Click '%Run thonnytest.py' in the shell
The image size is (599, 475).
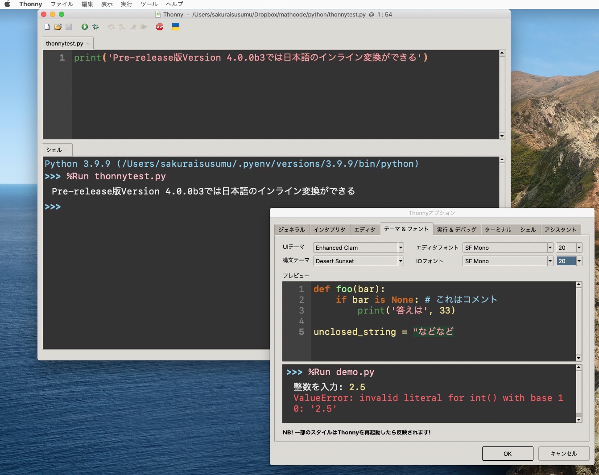(x=116, y=176)
